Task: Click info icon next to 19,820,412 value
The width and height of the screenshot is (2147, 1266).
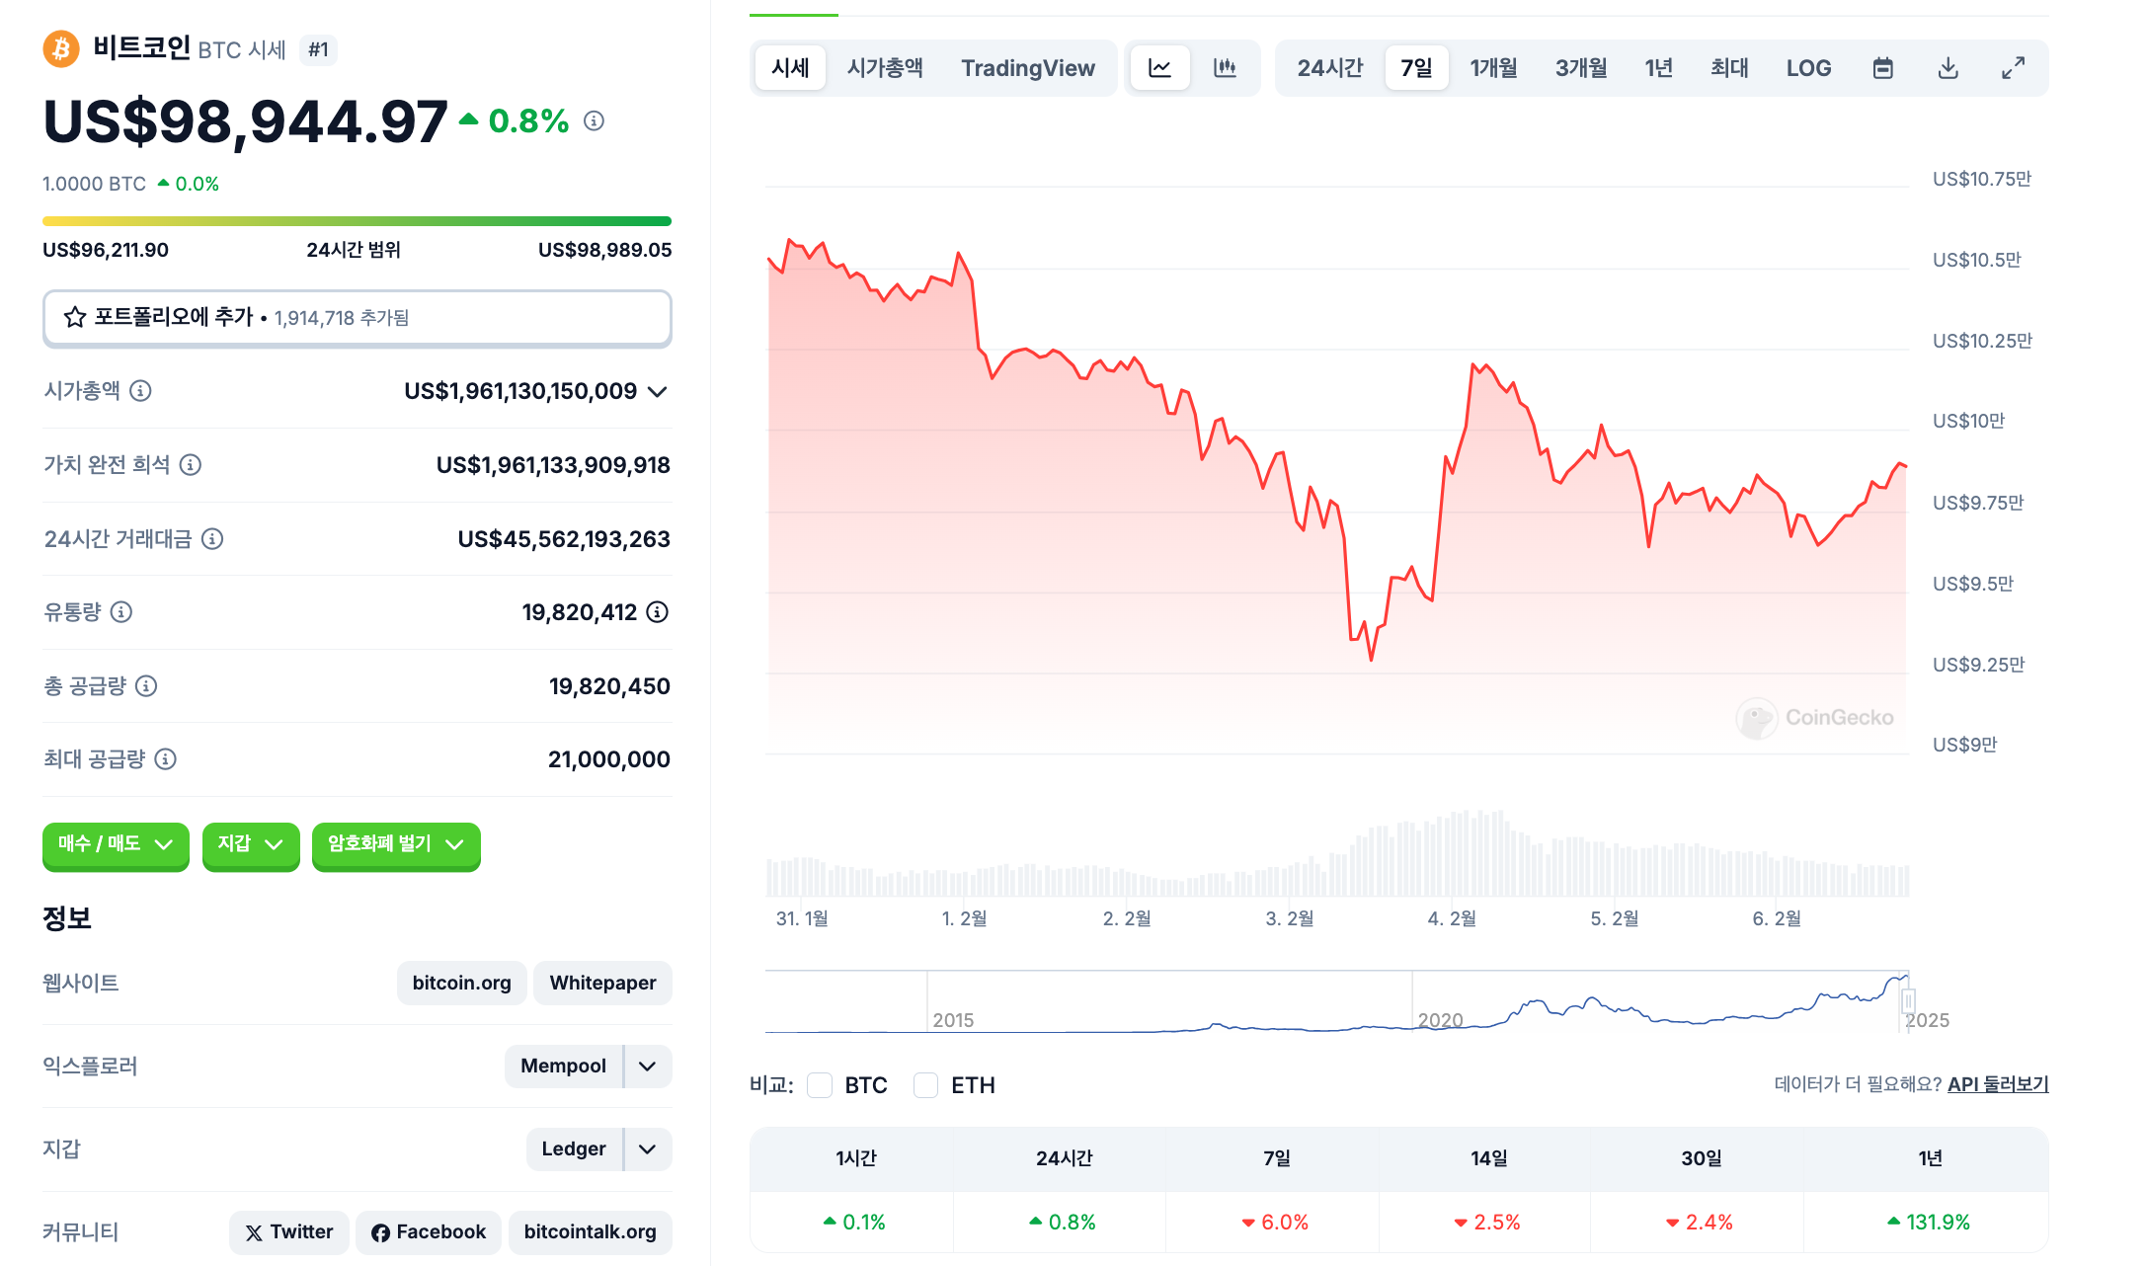Action: click(658, 612)
